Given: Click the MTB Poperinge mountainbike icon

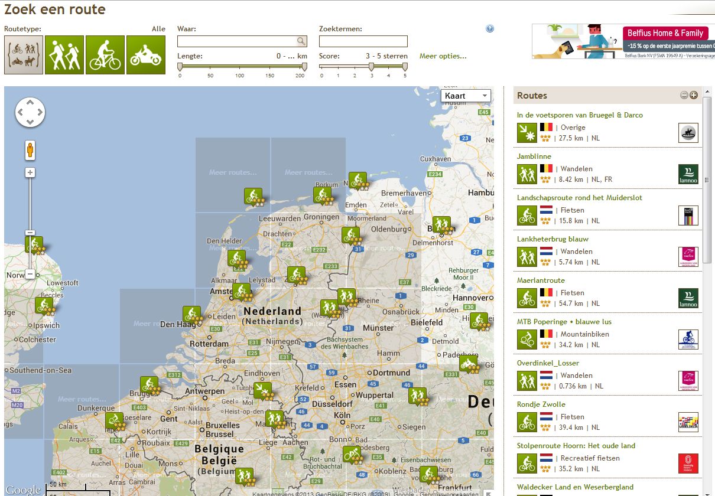Looking at the screenshot, I should tap(526, 339).
